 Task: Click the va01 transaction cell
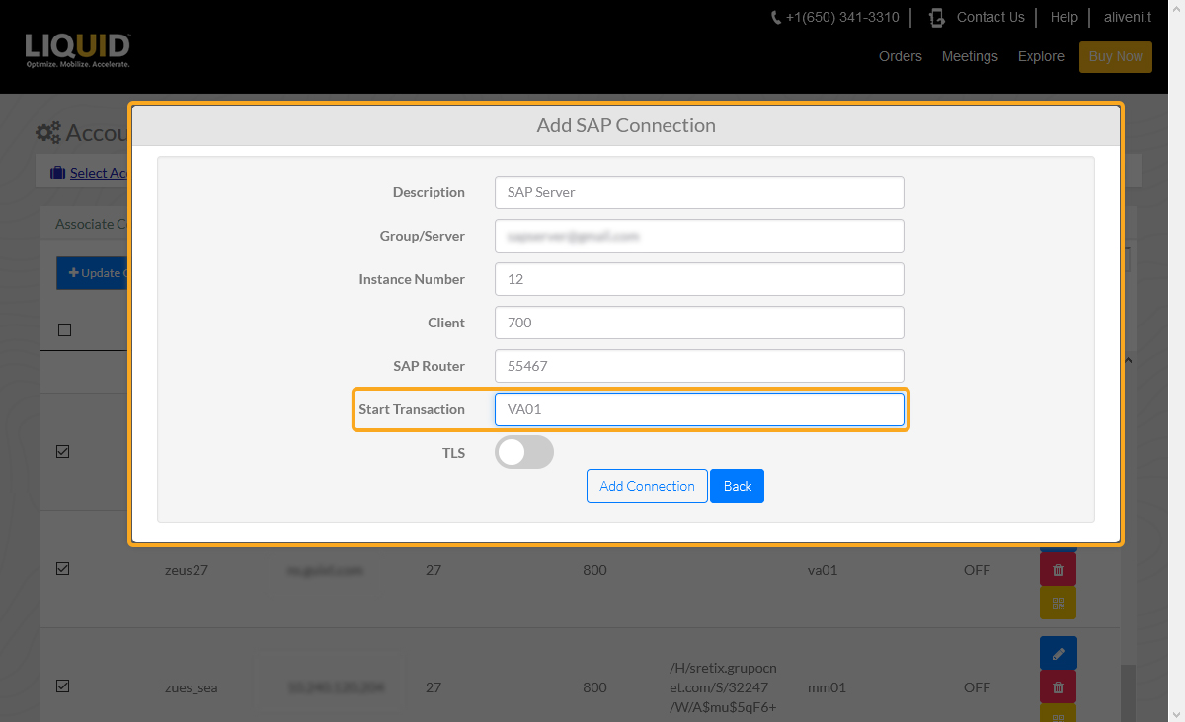click(x=824, y=570)
